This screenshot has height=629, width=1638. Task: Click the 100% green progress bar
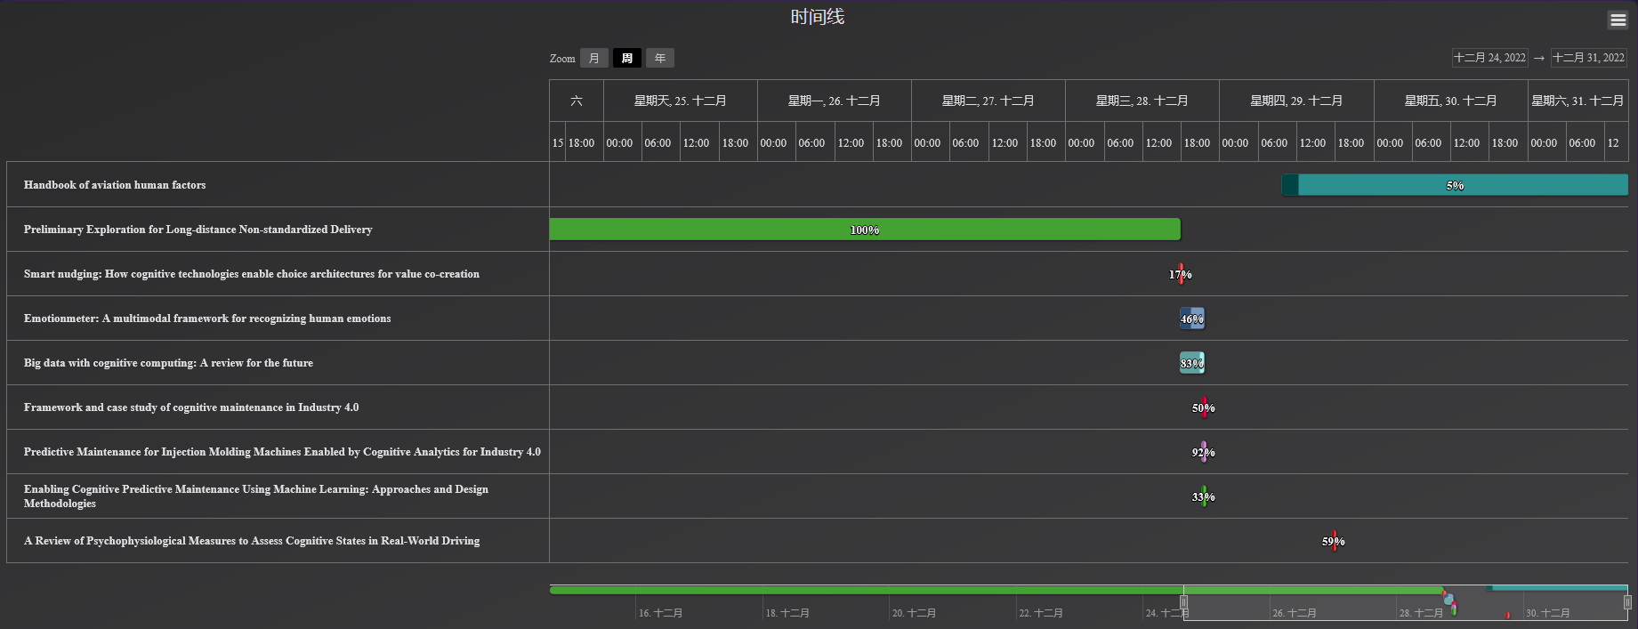pyautogui.click(x=865, y=230)
